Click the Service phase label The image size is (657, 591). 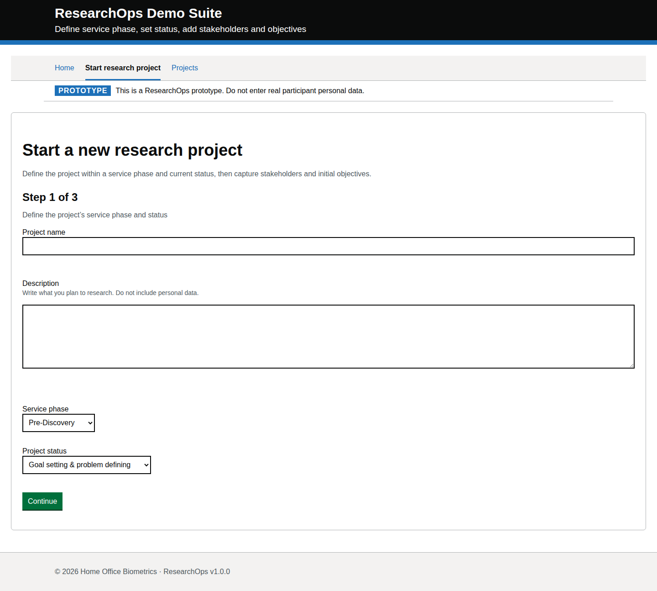click(x=45, y=409)
